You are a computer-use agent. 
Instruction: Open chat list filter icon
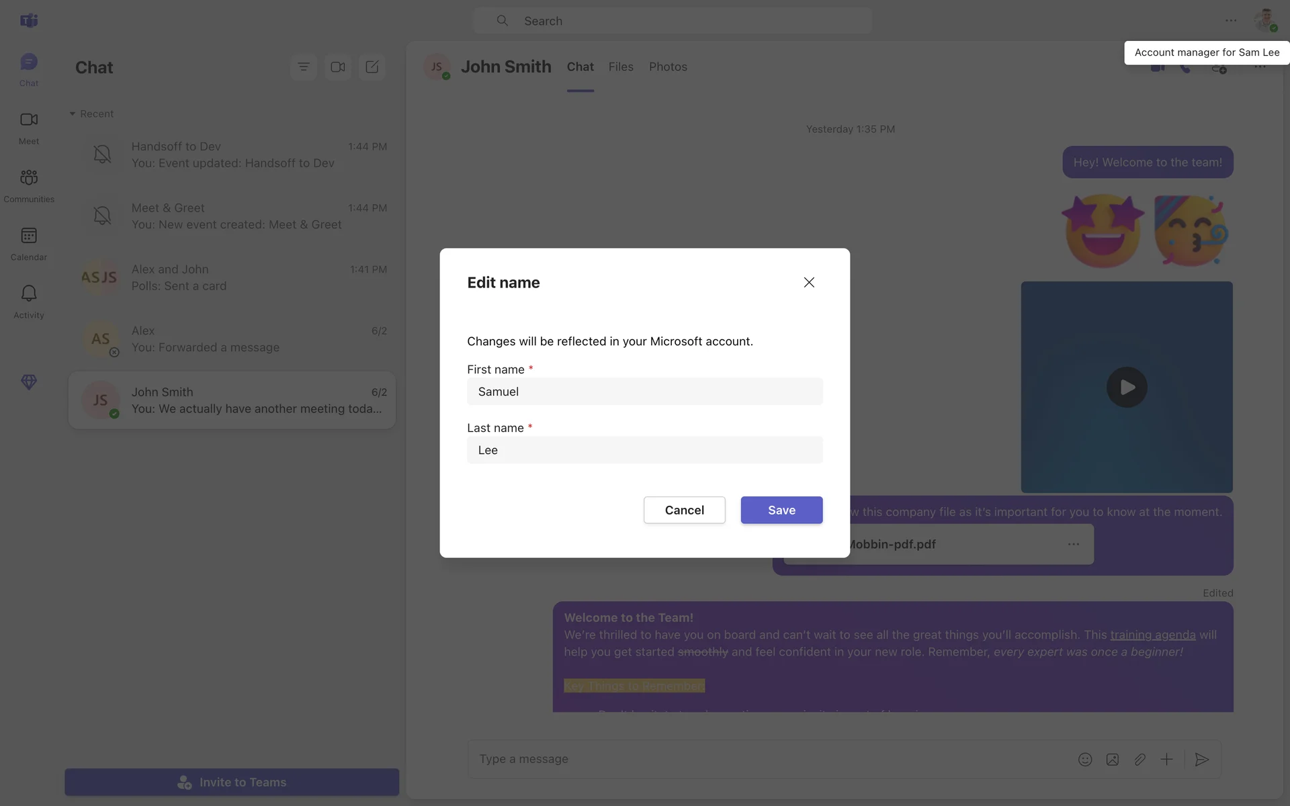coord(303,67)
